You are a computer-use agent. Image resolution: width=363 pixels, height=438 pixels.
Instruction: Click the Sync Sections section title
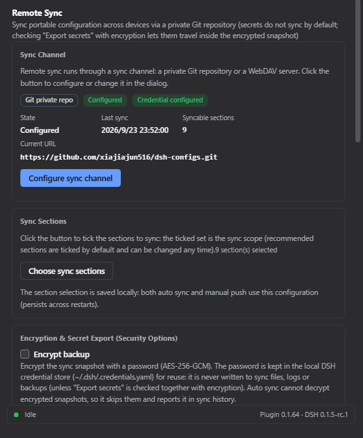[x=43, y=221]
